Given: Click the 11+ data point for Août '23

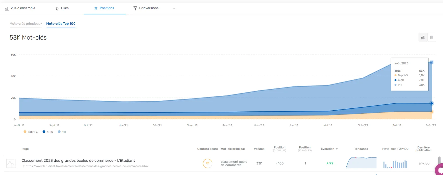Looking at the screenshot, I should point(432,62).
